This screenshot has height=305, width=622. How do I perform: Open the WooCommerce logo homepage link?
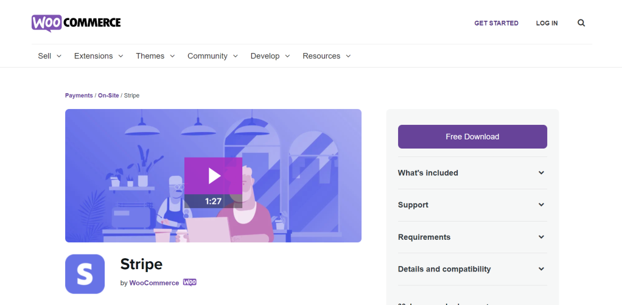point(76,23)
